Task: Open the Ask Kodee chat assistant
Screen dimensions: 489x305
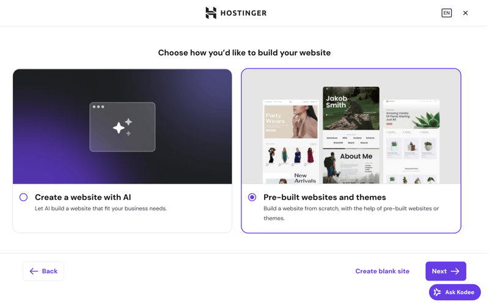Action: point(455,292)
